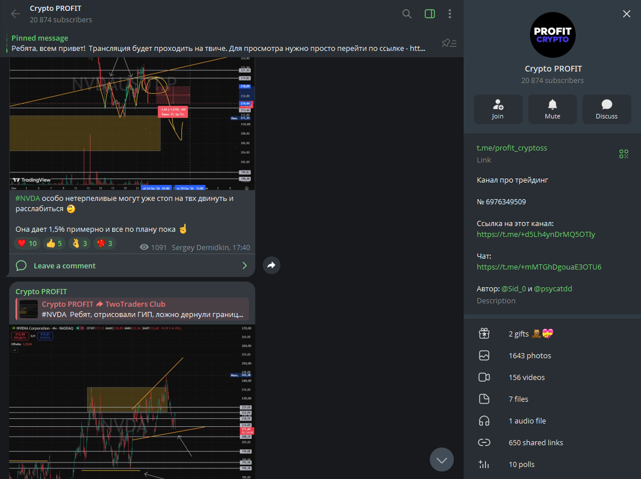Click the Crypto PROFIT sender name on post
Screen dimensions: 641x479
(x=41, y=291)
